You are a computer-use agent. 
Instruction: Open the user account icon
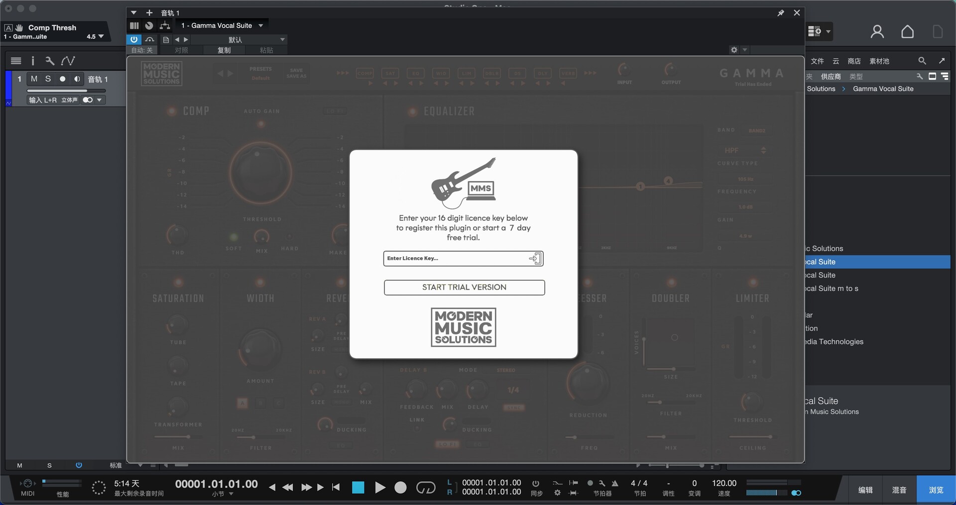coord(877,32)
